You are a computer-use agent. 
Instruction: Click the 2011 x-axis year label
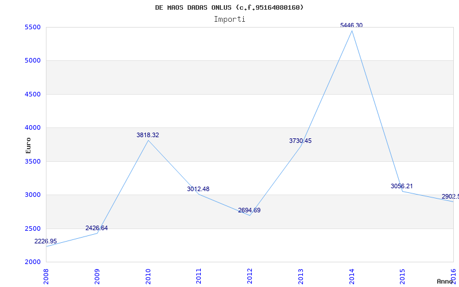coord(199,277)
